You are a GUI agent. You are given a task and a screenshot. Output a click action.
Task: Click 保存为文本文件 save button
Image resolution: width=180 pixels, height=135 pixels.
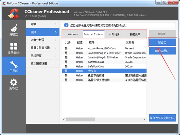pyautogui.click(x=162, y=118)
